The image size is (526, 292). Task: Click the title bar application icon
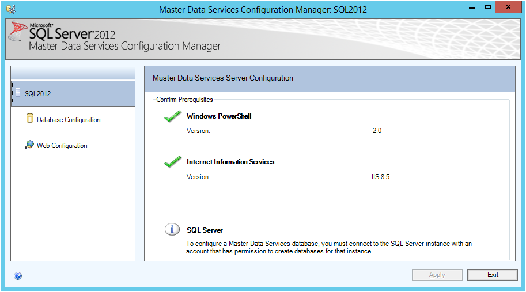pos(11,9)
